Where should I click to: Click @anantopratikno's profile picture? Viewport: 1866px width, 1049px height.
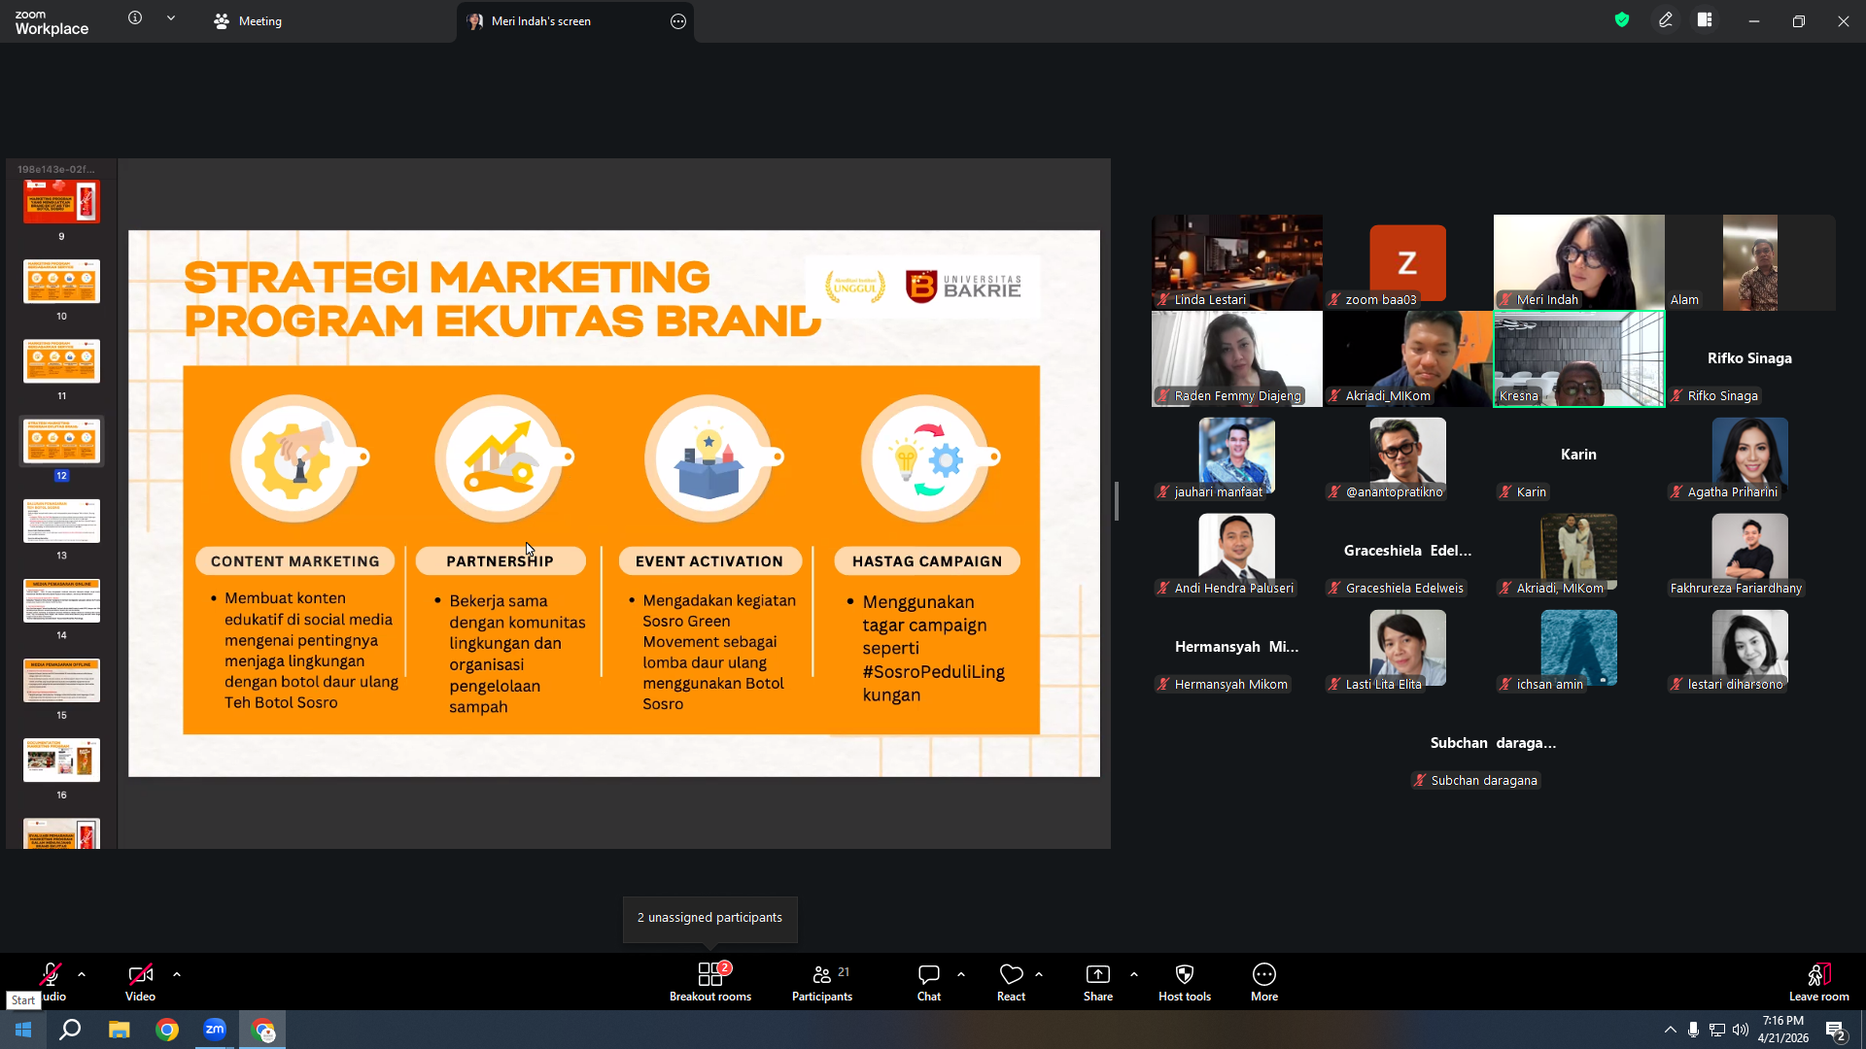(1407, 454)
